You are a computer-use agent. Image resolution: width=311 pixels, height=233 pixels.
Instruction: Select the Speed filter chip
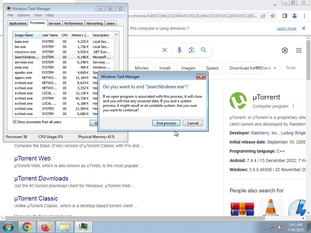coord(212,68)
